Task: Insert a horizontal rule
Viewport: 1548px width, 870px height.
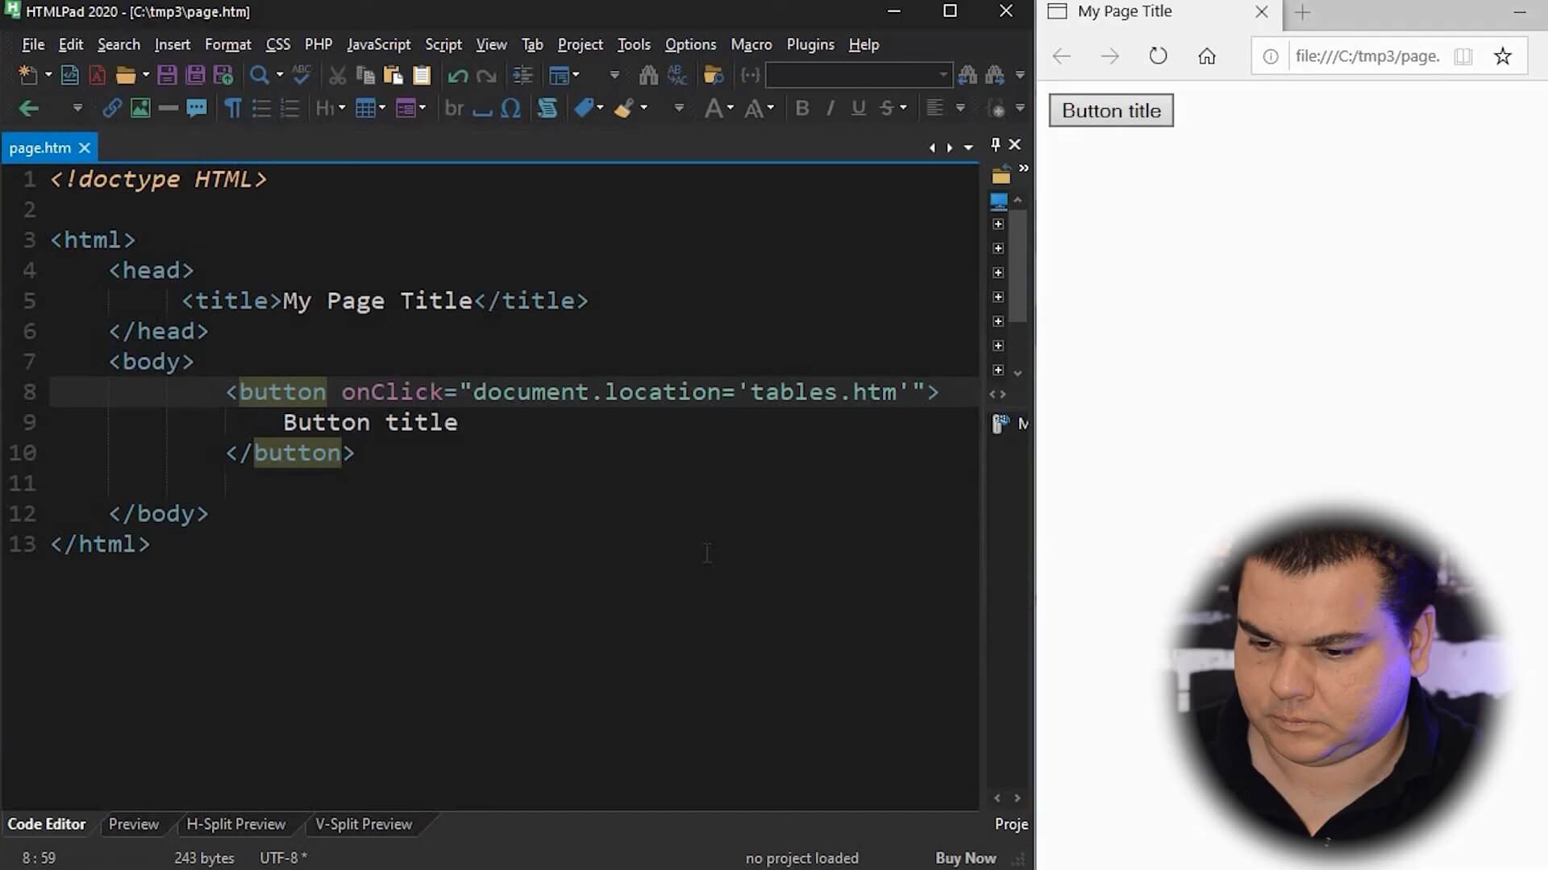Action: [169, 108]
